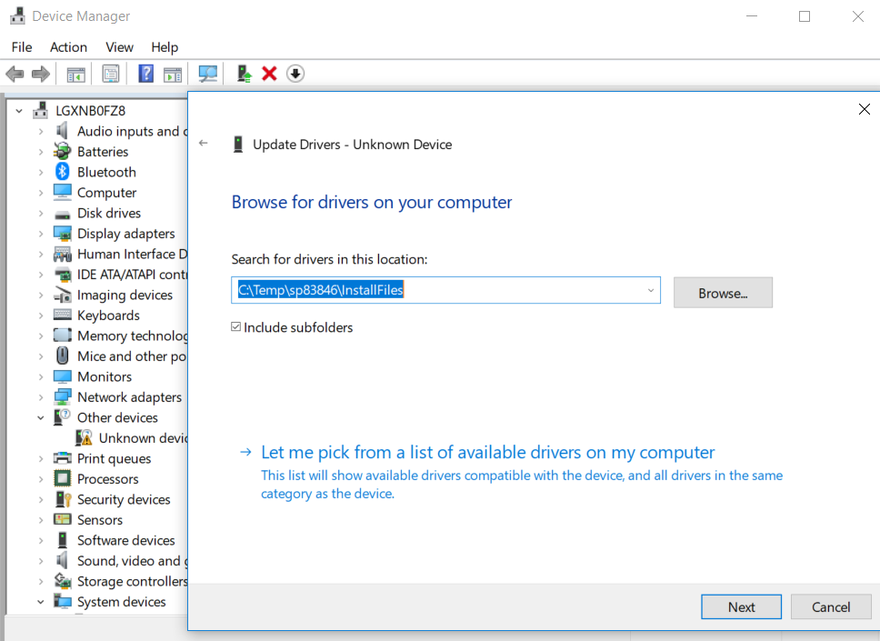
Task: Open the Action menu
Action: click(x=68, y=47)
